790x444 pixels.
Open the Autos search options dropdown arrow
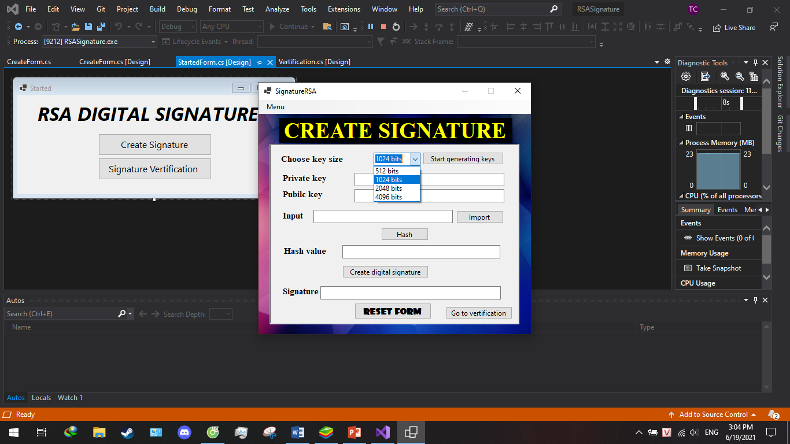(130, 314)
